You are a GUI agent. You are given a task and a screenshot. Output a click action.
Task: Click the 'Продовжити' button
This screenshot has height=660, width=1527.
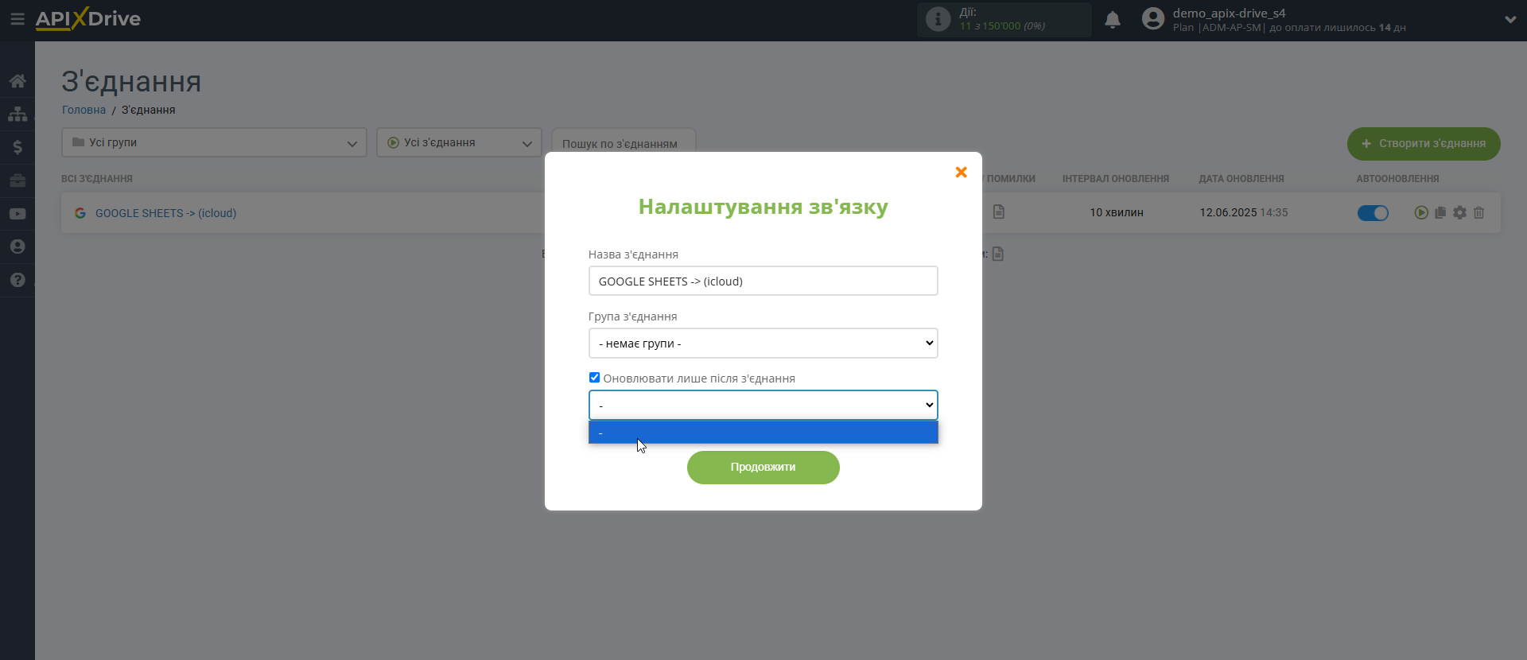click(x=763, y=468)
